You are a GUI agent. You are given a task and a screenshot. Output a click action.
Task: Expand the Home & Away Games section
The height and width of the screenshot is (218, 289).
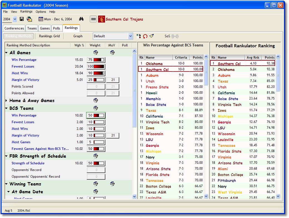[x=6, y=100]
